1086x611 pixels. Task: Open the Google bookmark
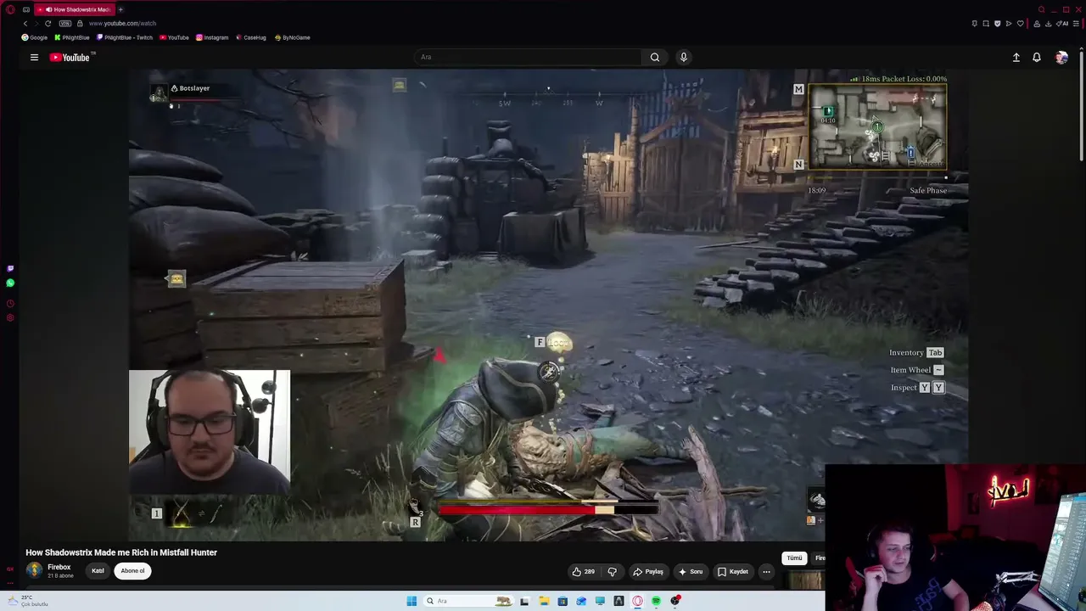[x=35, y=37]
